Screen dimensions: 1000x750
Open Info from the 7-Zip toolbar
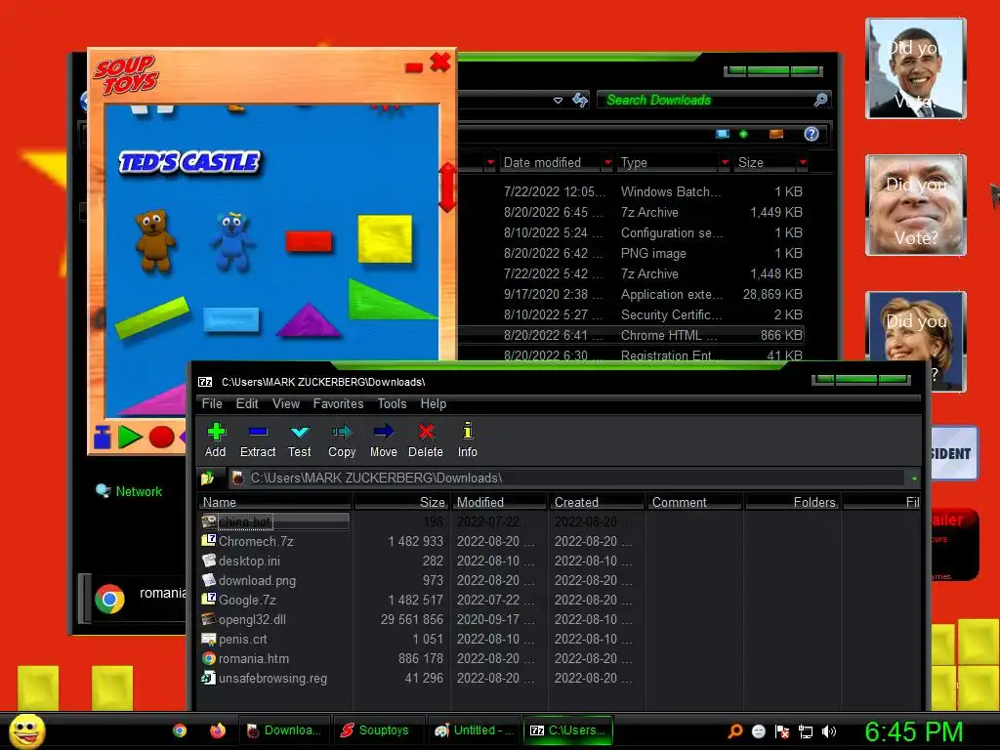pos(468,440)
